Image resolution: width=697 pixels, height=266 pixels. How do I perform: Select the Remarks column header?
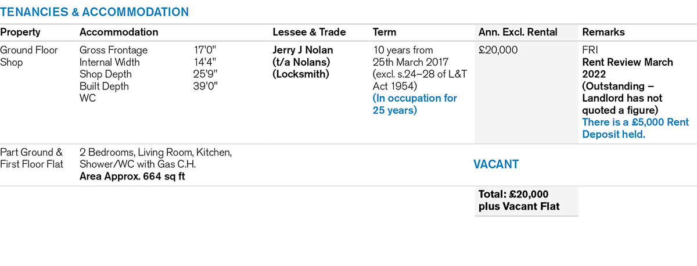coord(602,33)
